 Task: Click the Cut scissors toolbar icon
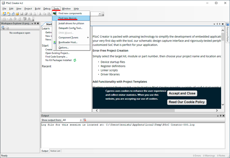coord(40,14)
